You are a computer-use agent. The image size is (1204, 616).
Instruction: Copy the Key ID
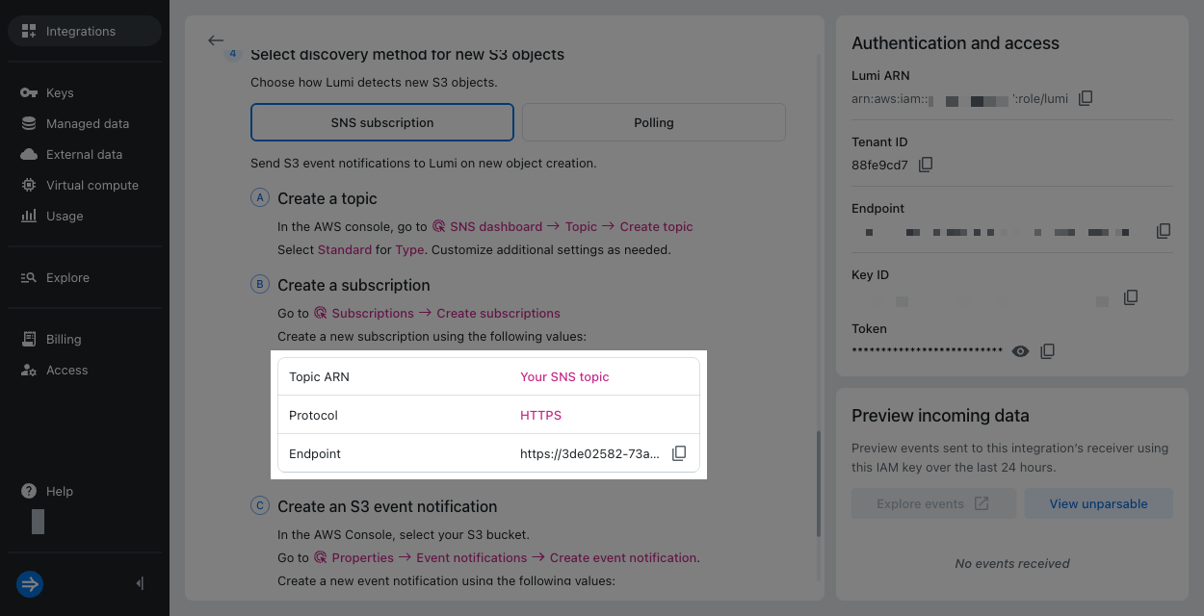[1131, 297]
